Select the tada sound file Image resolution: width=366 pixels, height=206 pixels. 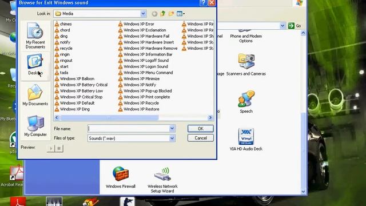tap(61, 73)
